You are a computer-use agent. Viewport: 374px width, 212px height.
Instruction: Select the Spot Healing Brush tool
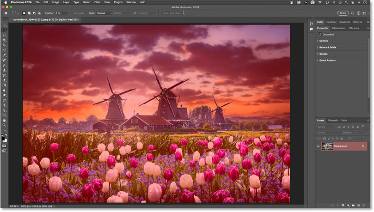pyautogui.click(x=4, y=60)
